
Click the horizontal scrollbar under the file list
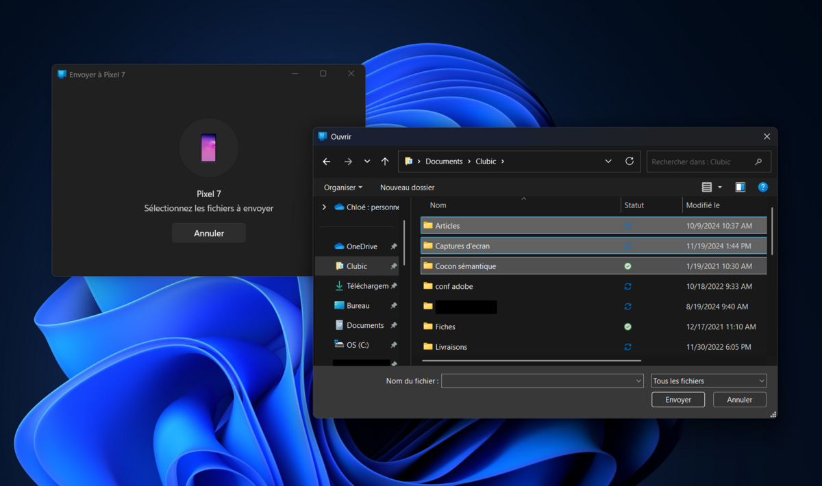[x=532, y=360]
